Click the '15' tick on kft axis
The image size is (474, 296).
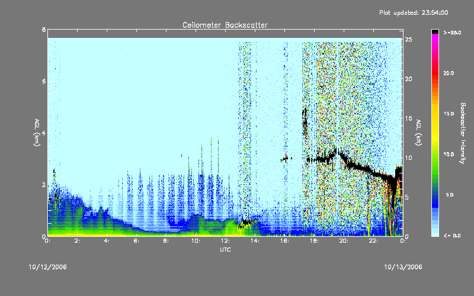tap(408, 118)
